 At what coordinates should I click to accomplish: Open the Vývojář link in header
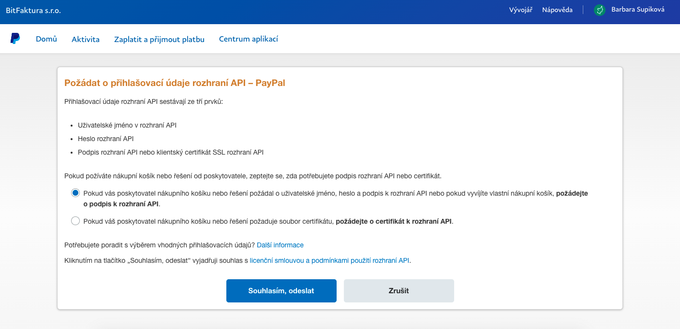tap(520, 10)
